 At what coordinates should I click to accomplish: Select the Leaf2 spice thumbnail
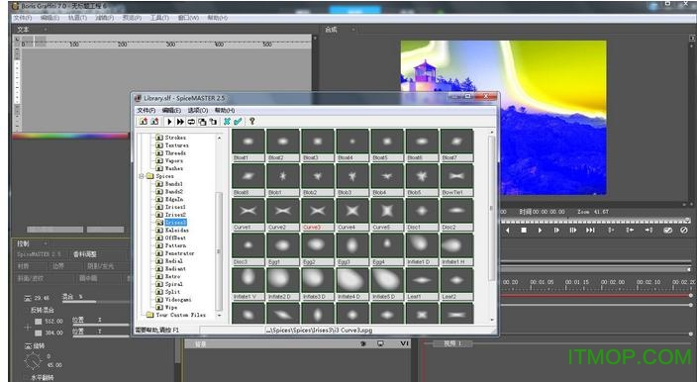point(456,284)
